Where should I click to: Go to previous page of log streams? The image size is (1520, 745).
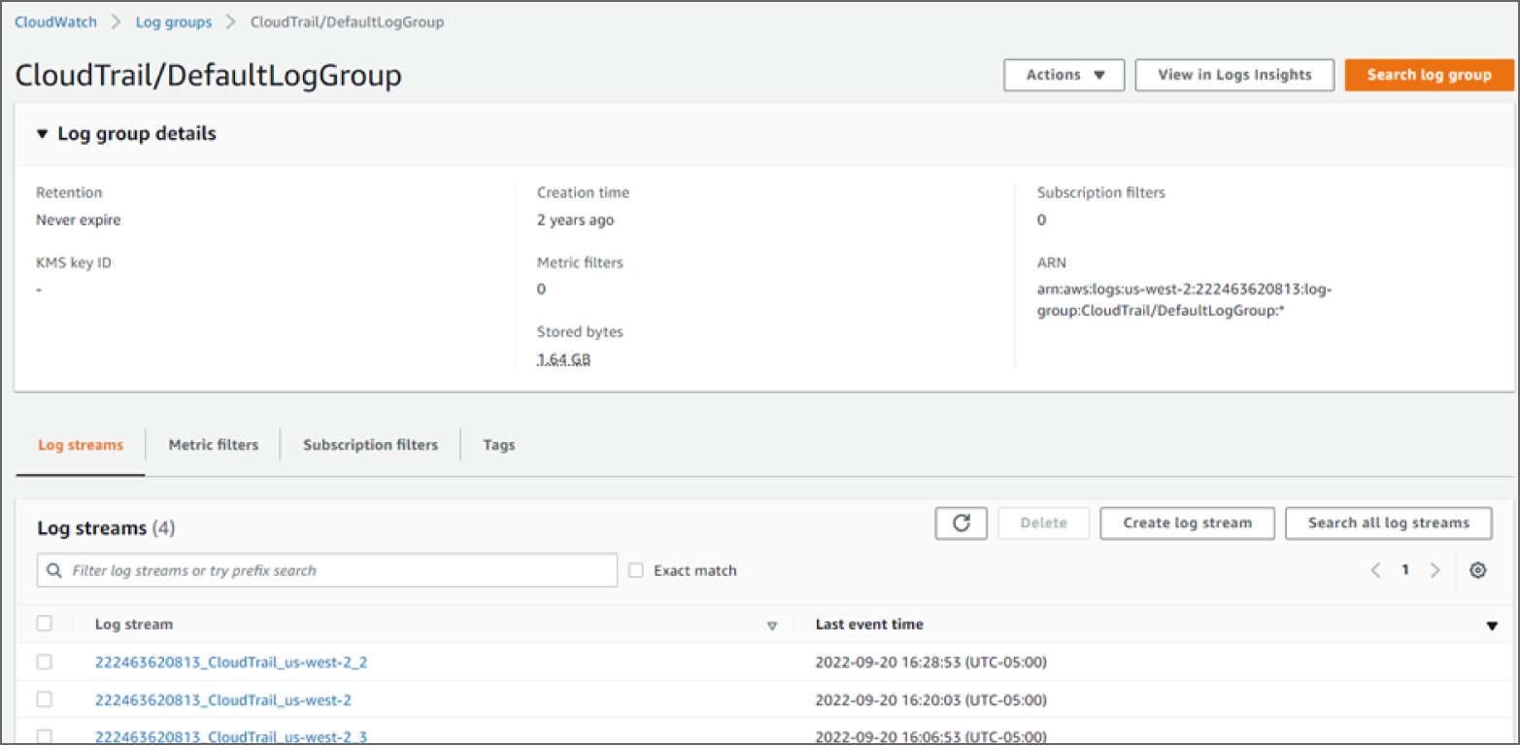1375,570
